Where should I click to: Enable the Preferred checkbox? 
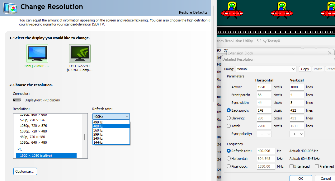317,166
